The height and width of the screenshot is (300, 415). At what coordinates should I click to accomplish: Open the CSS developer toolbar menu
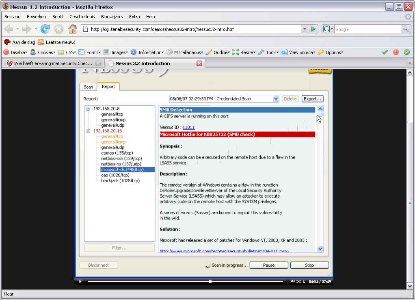(67, 52)
